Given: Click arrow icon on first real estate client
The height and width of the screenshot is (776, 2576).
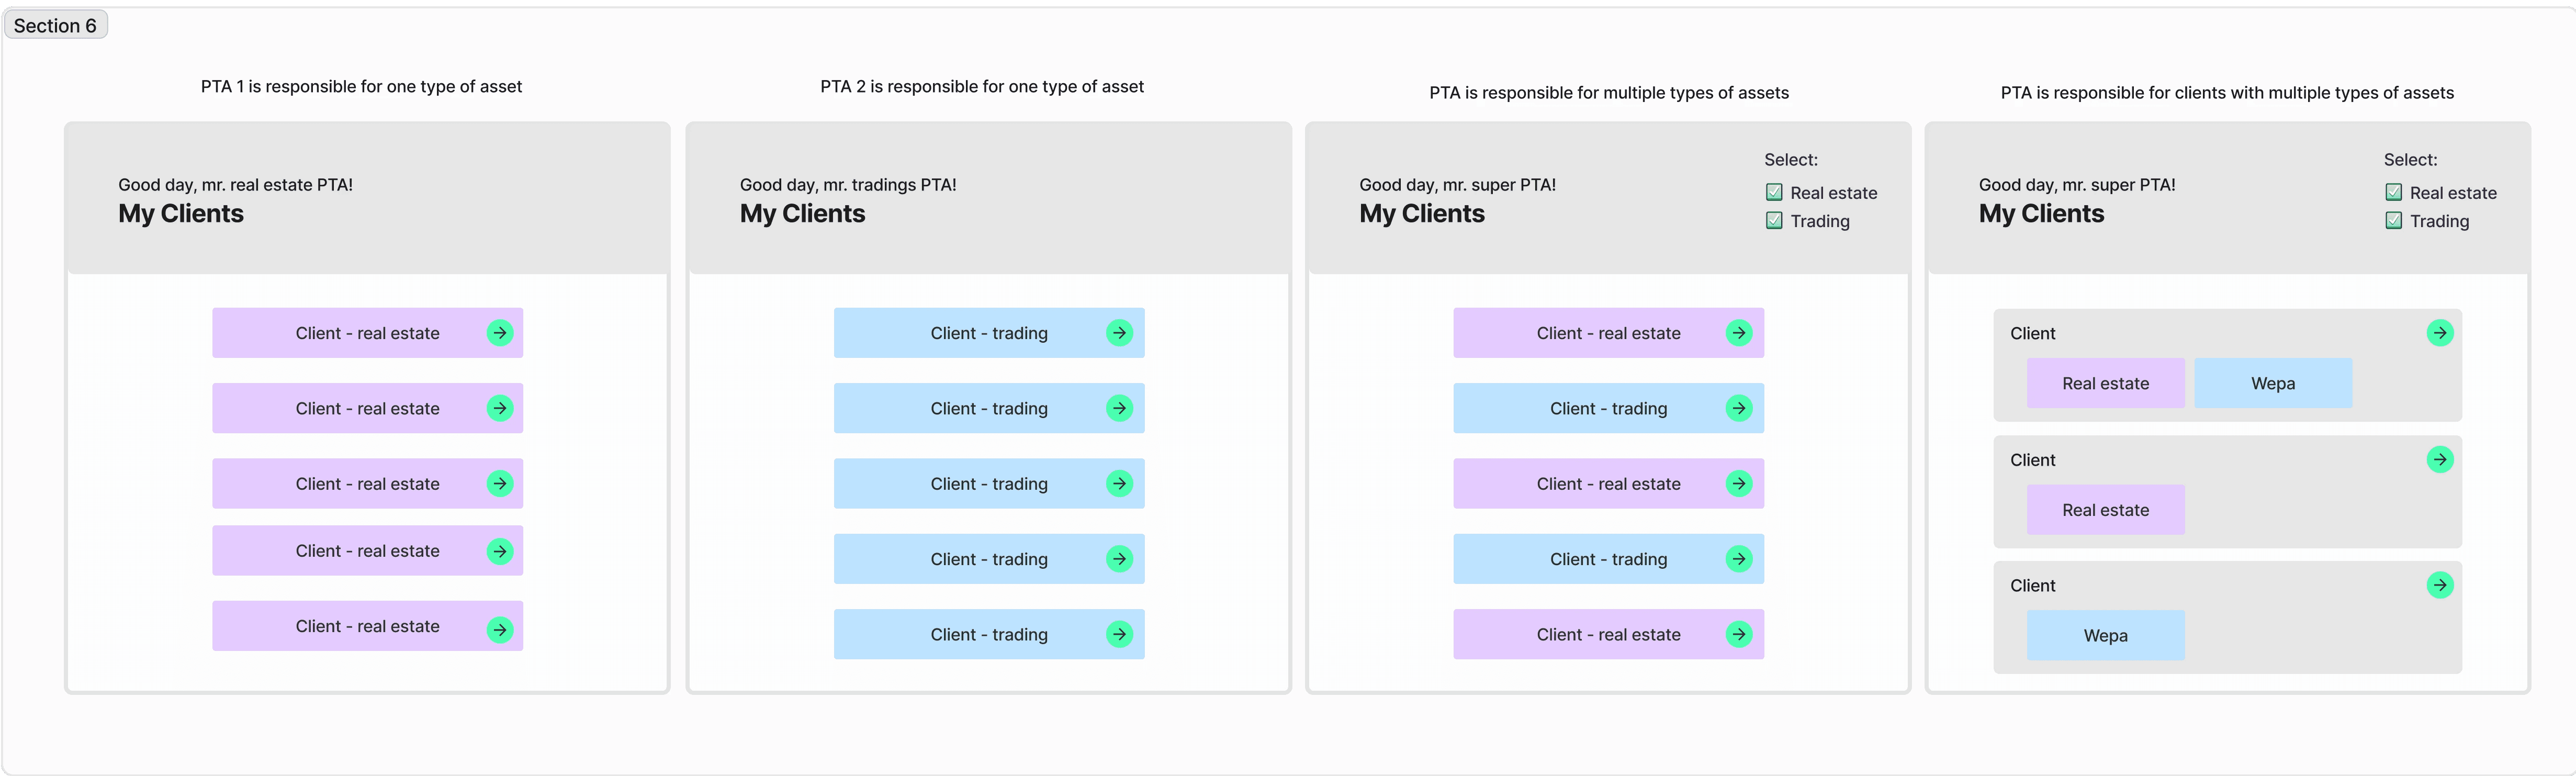Looking at the screenshot, I should [x=500, y=333].
